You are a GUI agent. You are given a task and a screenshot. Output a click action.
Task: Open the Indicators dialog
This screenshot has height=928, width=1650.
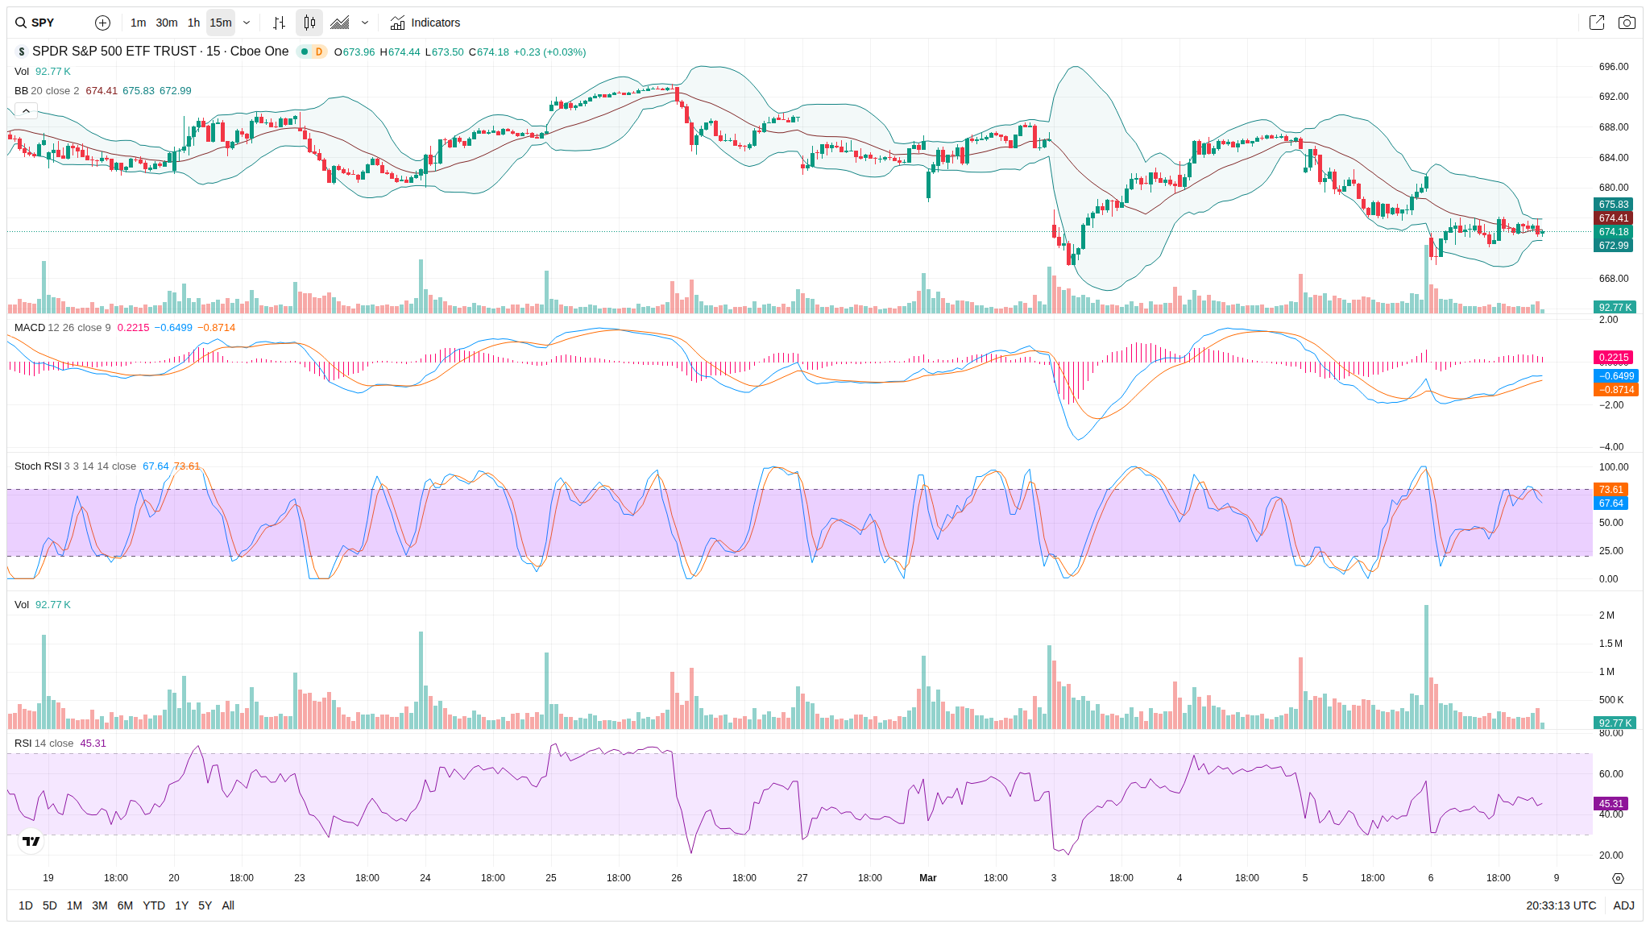[425, 23]
